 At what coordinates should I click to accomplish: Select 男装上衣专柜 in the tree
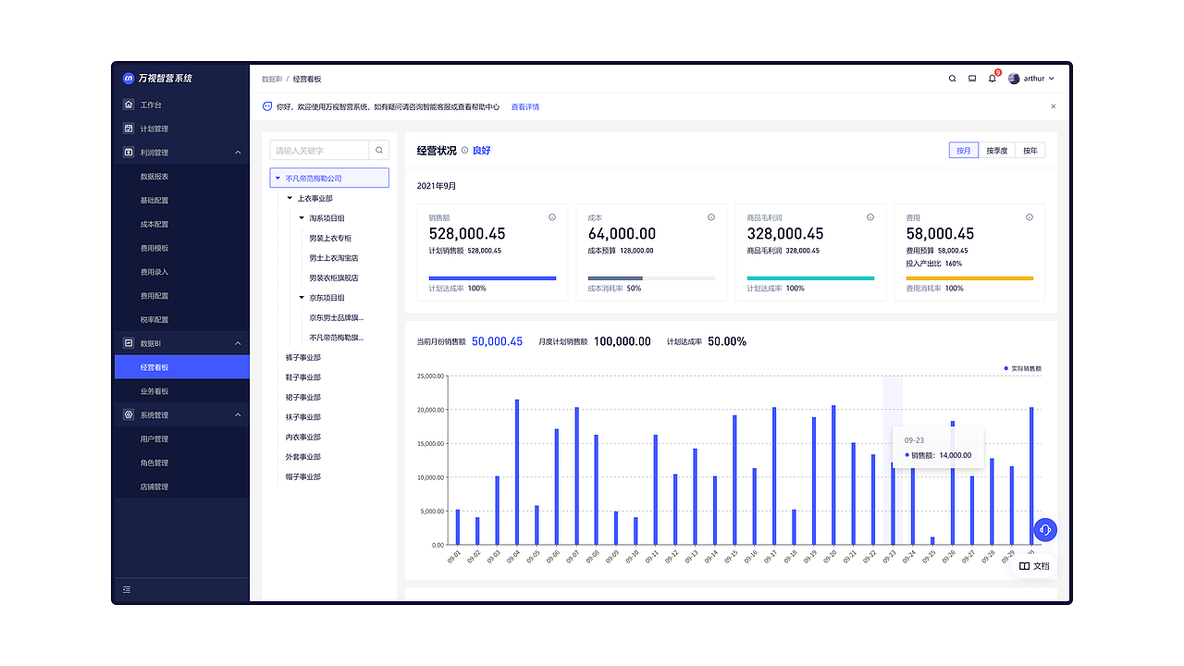[x=330, y=238]
